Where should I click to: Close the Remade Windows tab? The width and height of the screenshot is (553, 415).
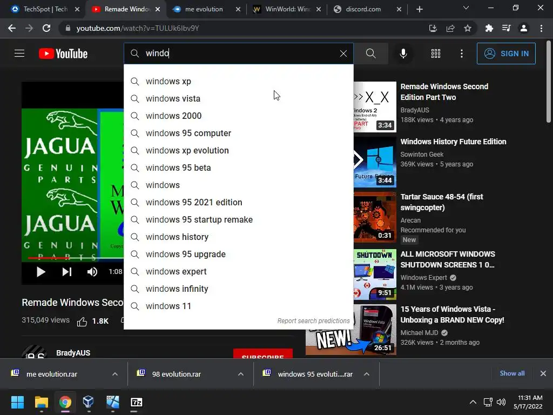tap(158, 9)
